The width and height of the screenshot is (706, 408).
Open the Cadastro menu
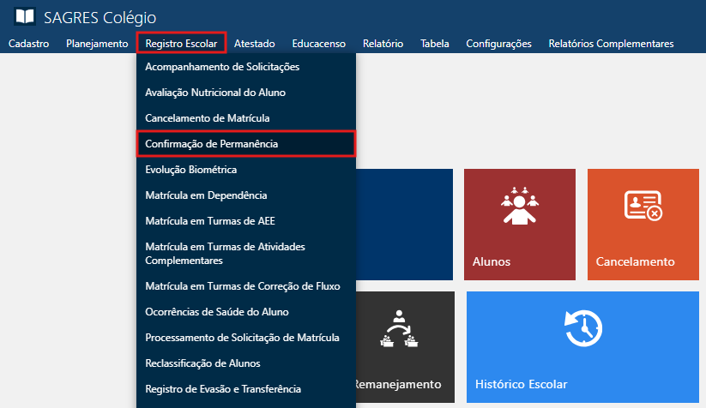(x=28, y=44)
